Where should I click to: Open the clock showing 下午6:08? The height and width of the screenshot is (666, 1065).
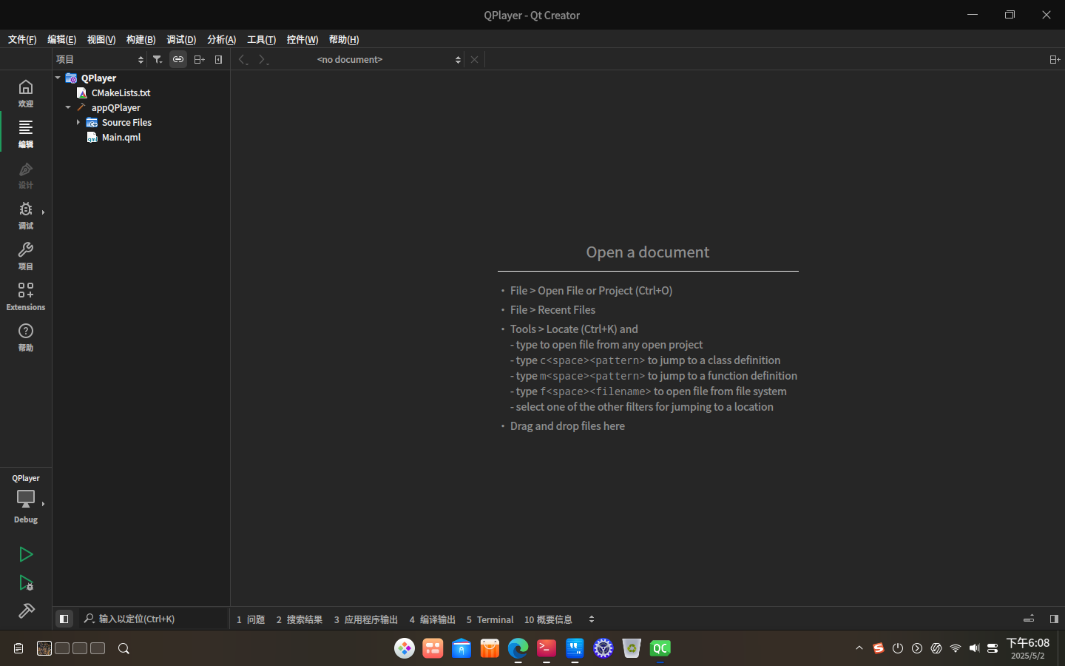(x=1028, y=648)
